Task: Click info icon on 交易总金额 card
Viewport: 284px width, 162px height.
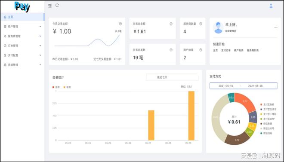Action: [x=171, y=24]
